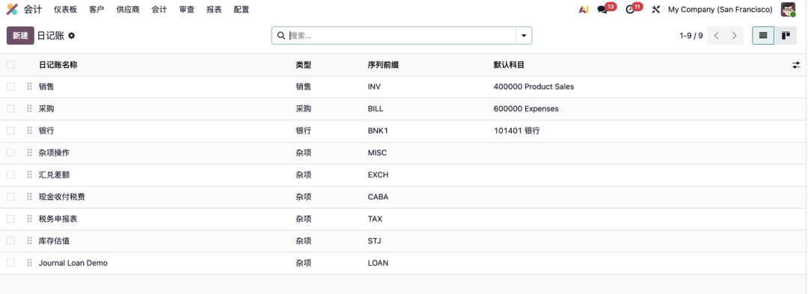Open the user avatar menu
808x294 pixels.
788,9
